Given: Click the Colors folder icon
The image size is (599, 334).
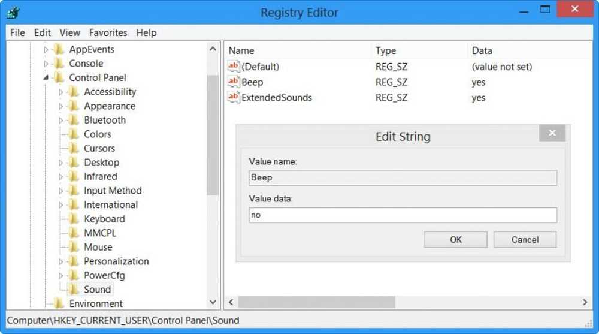Looking at the screenshot, I should pos(74,134).
